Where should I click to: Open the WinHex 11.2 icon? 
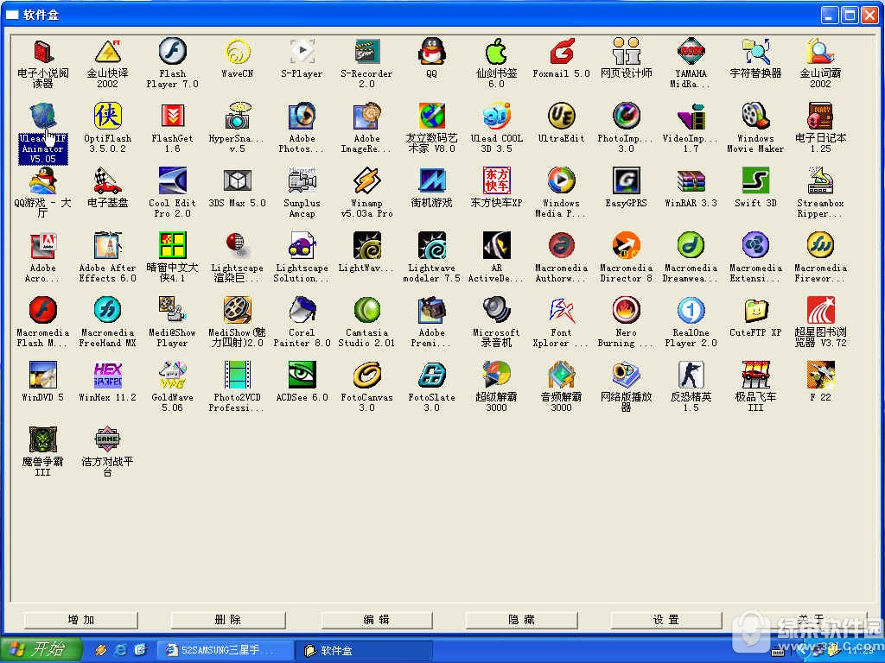(107, 376)
